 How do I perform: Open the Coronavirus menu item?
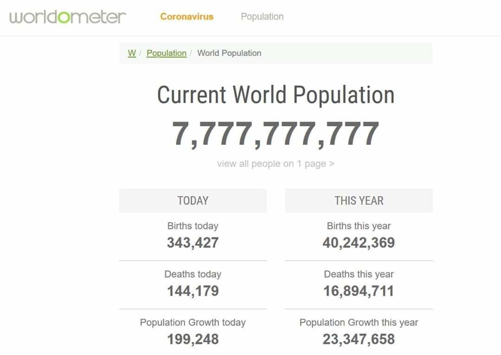tap(187, 17)
